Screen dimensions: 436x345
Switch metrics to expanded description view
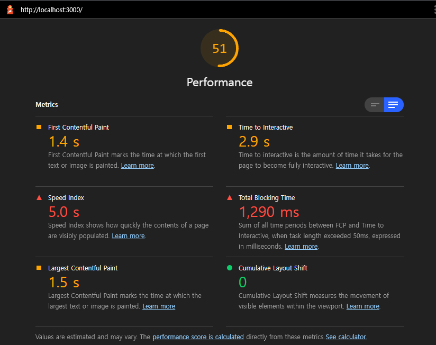click(x=394, y=105)
